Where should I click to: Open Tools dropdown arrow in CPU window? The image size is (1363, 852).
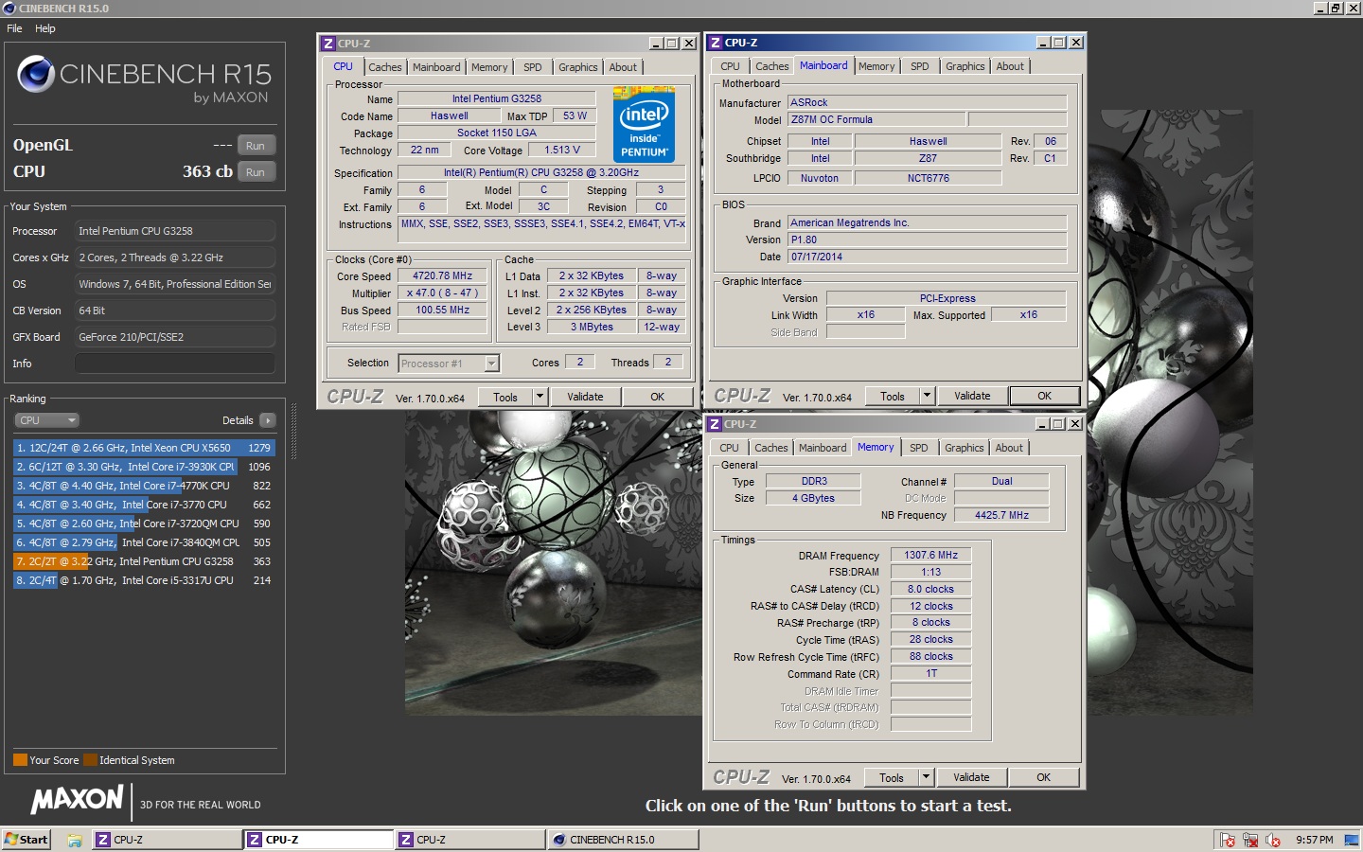click(540, 397)
